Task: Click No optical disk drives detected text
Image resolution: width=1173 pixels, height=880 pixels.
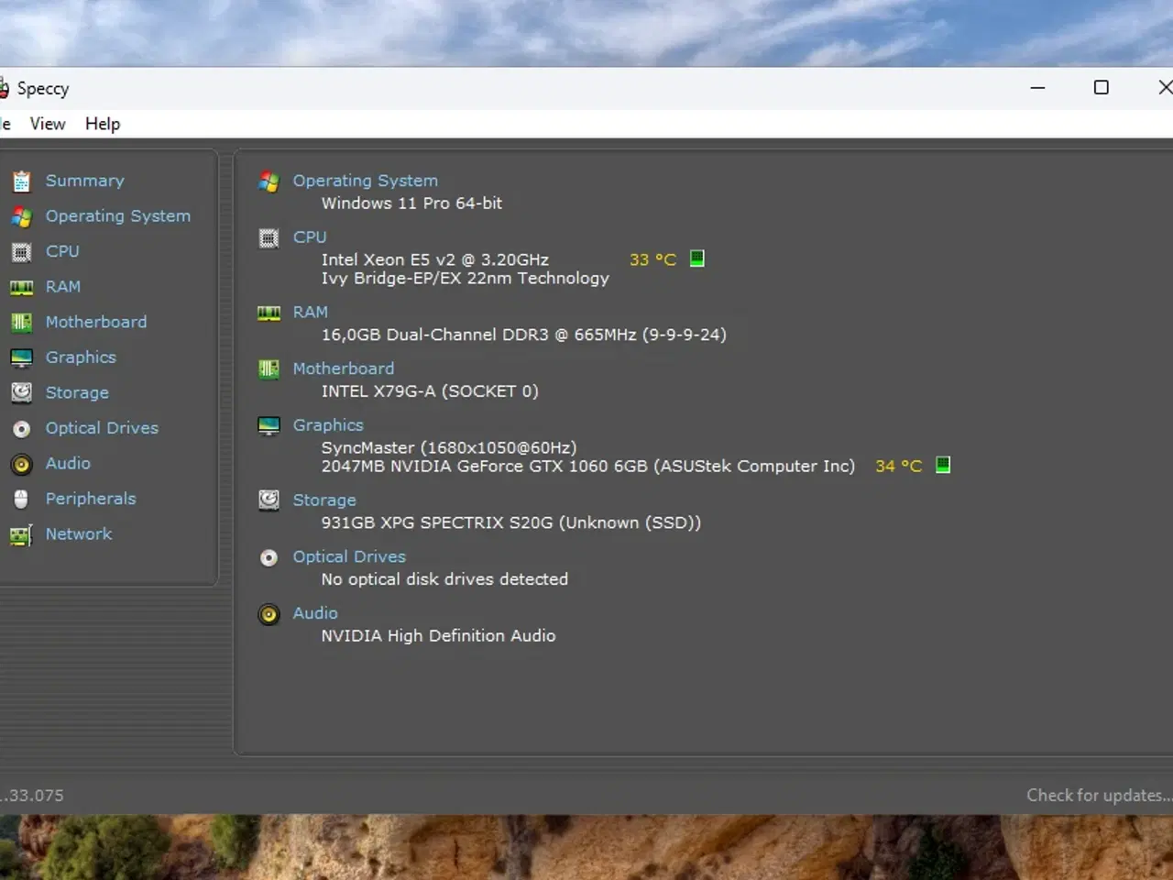Action: point(444,579)
